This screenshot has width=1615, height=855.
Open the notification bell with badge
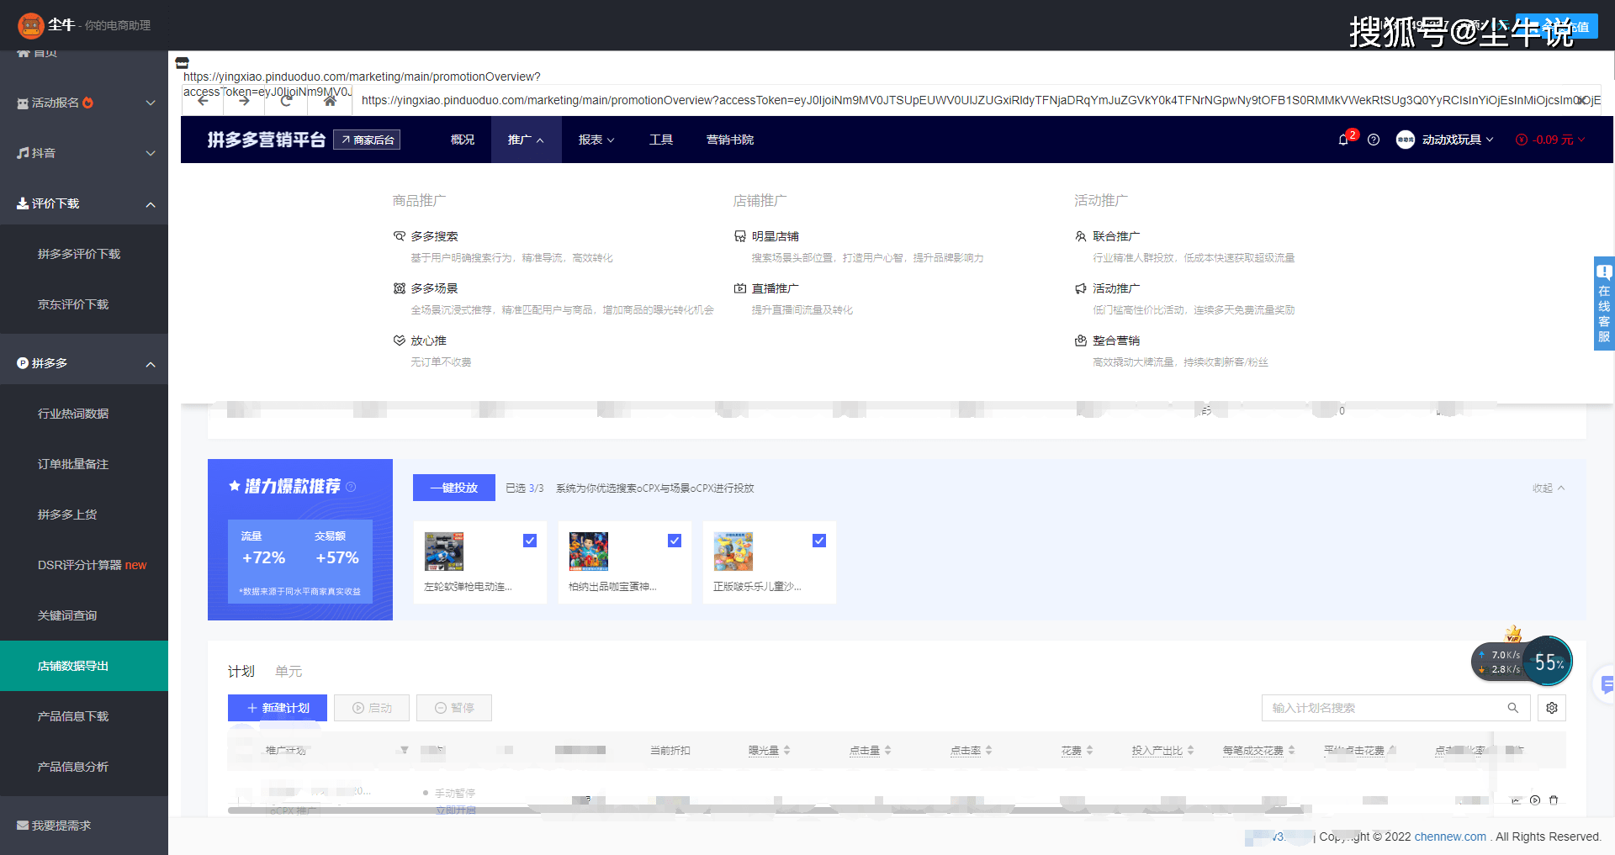tap(1344, 140)
